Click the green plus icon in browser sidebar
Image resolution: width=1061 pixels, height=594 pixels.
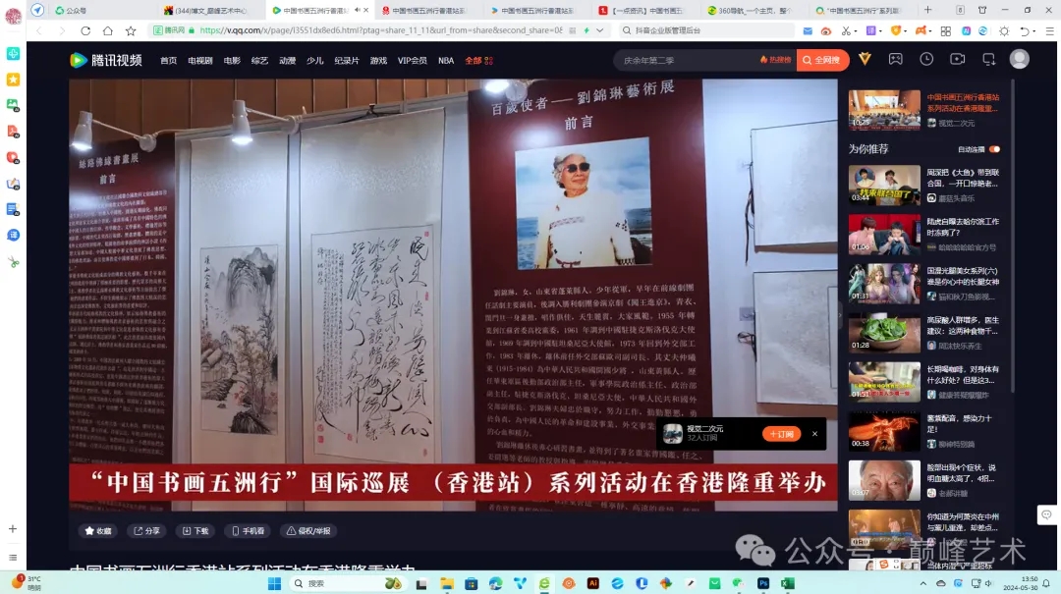(x=13, y=53)
